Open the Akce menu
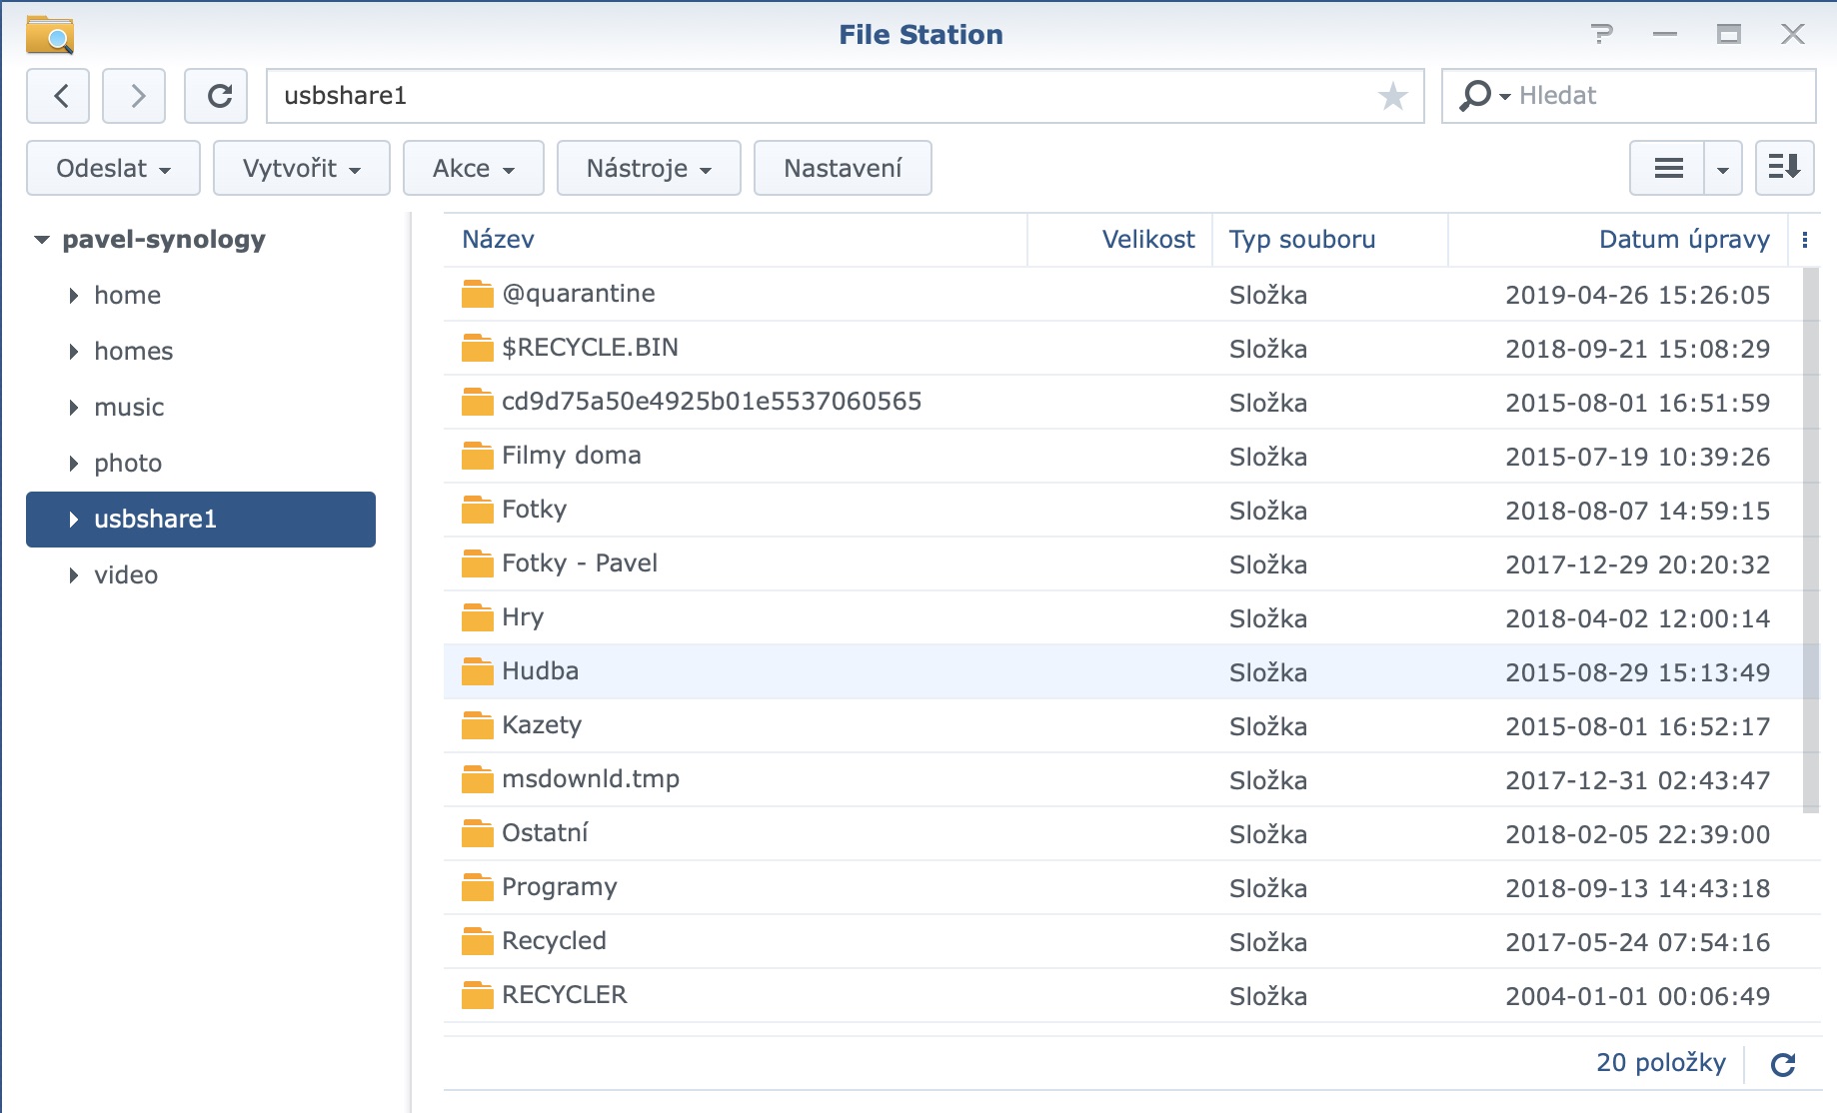 click(x=473, y=168)
